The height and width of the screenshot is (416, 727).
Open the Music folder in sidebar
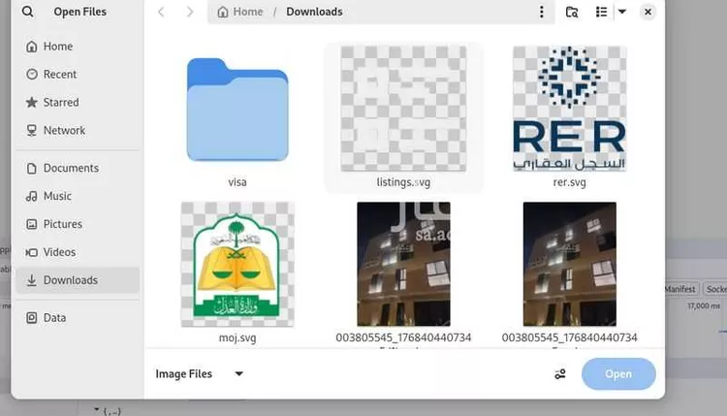tap(78, 196)
